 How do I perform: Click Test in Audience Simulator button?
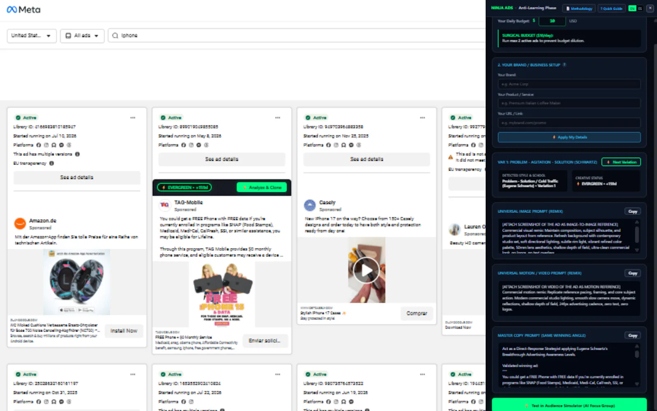pyautogui.click(x=569, y=405)
